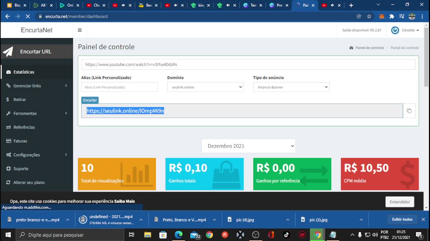This screenshot has height=241, width=430.
Task: Click Entendido! cookie consent button
Action: pyautogui.click(x=400, y=202)
